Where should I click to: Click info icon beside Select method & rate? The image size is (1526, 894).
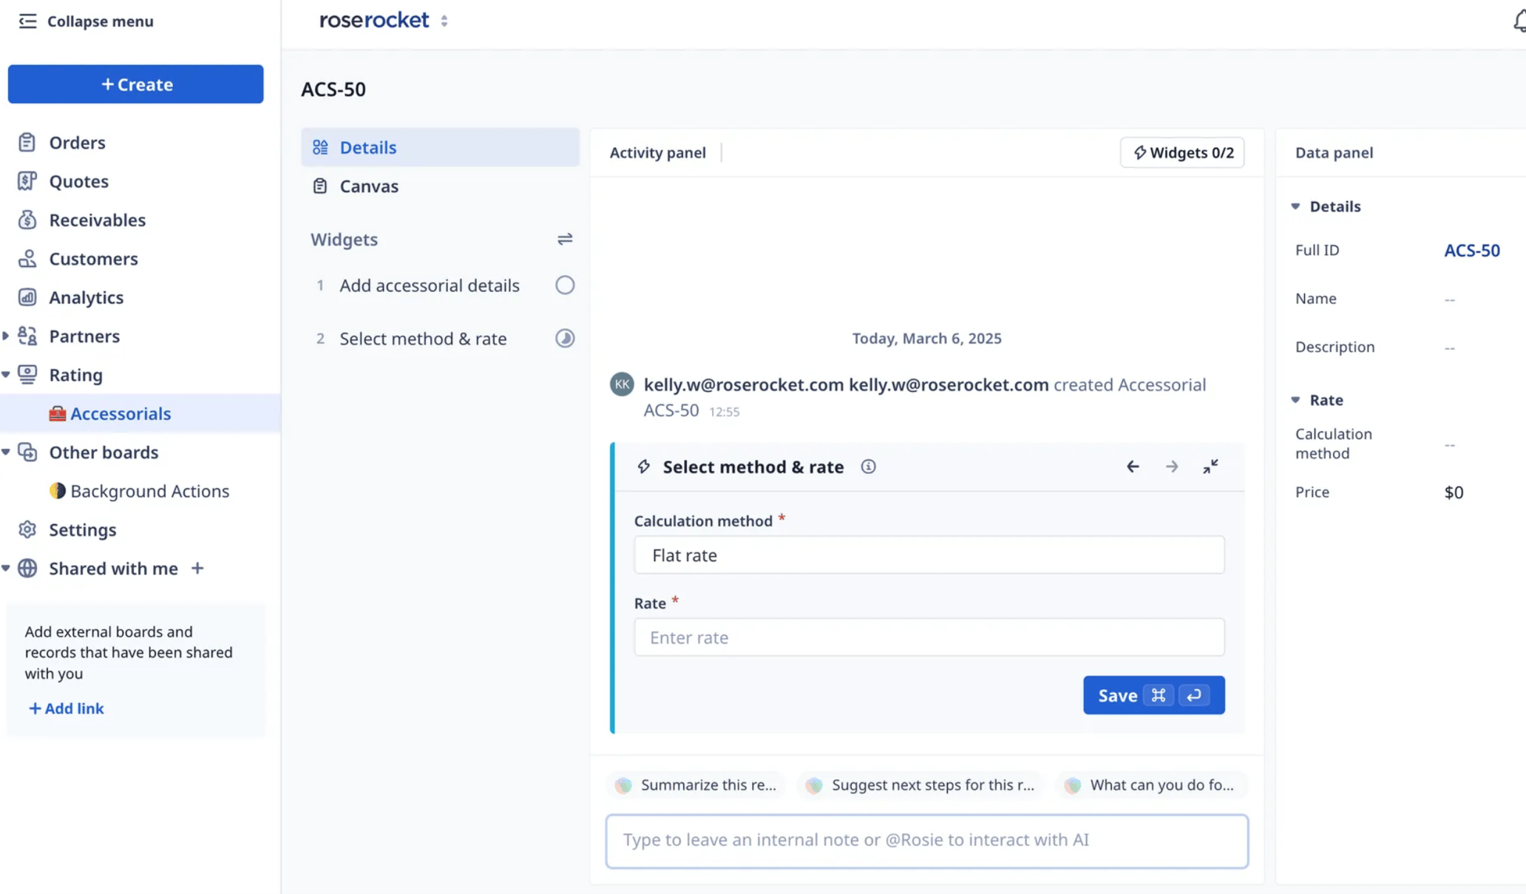click(x=868, y=467)
